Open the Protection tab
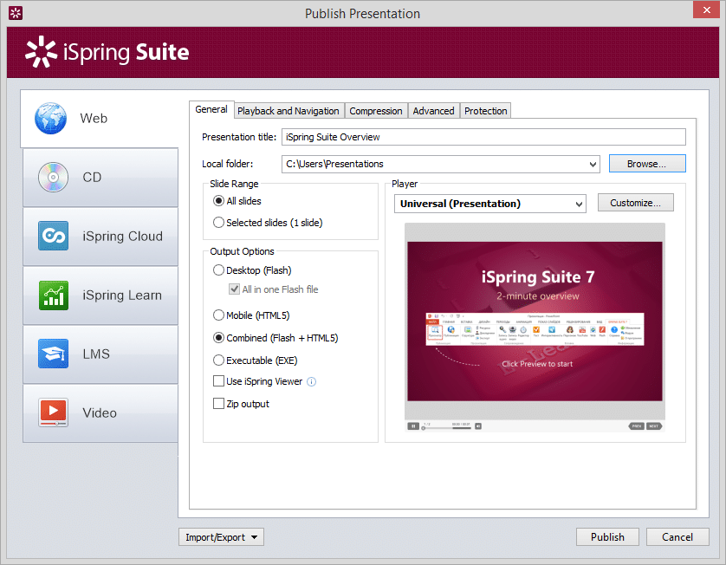This screenshot has width=726, height=565. tap(485, 110)
